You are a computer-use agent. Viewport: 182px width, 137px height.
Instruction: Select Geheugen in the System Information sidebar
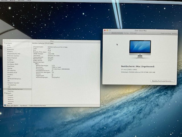[x=11, y=62]
